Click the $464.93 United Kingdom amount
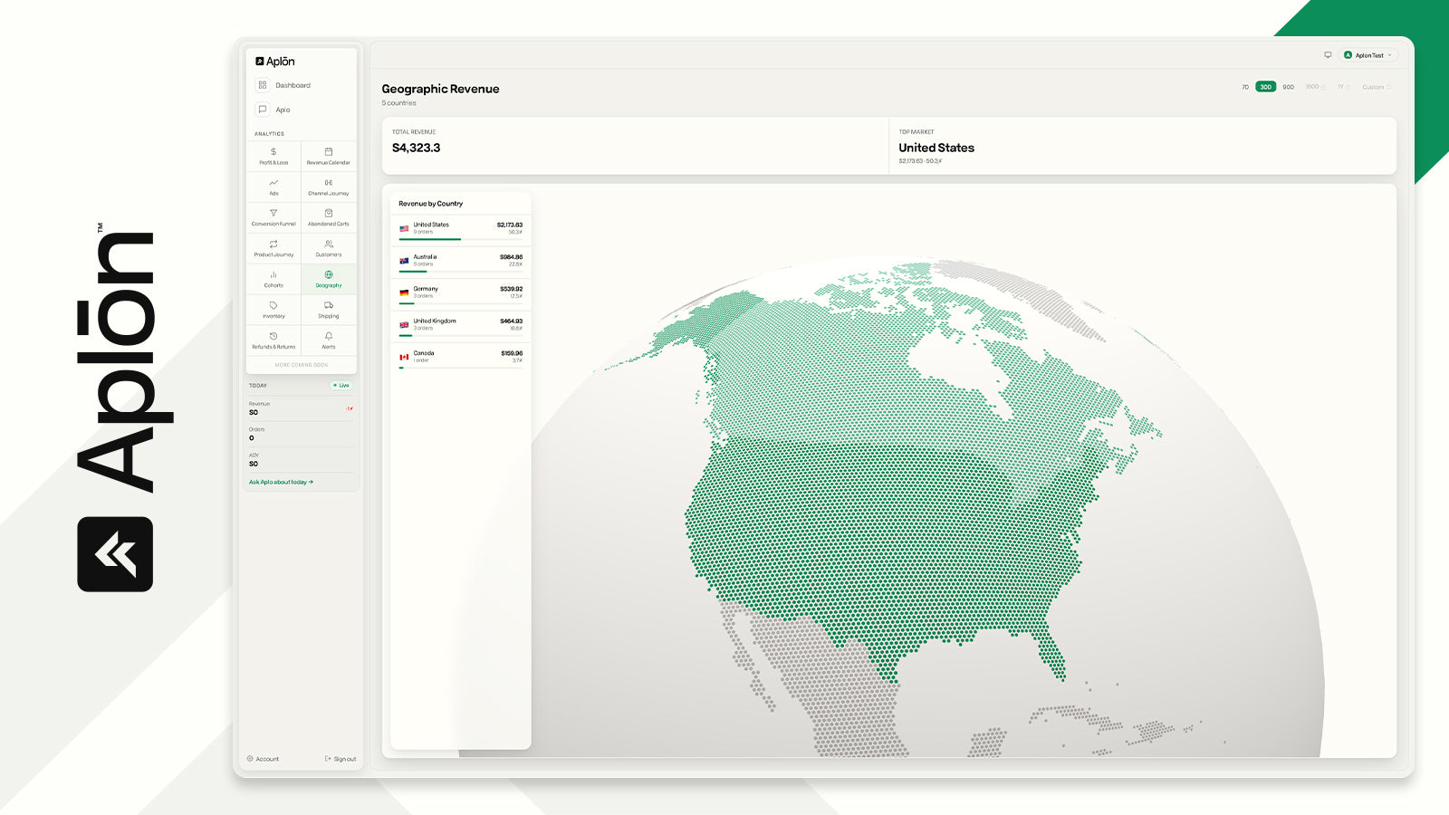Image resolution: width=1449 pixels, height=815 pixels. 511,321
